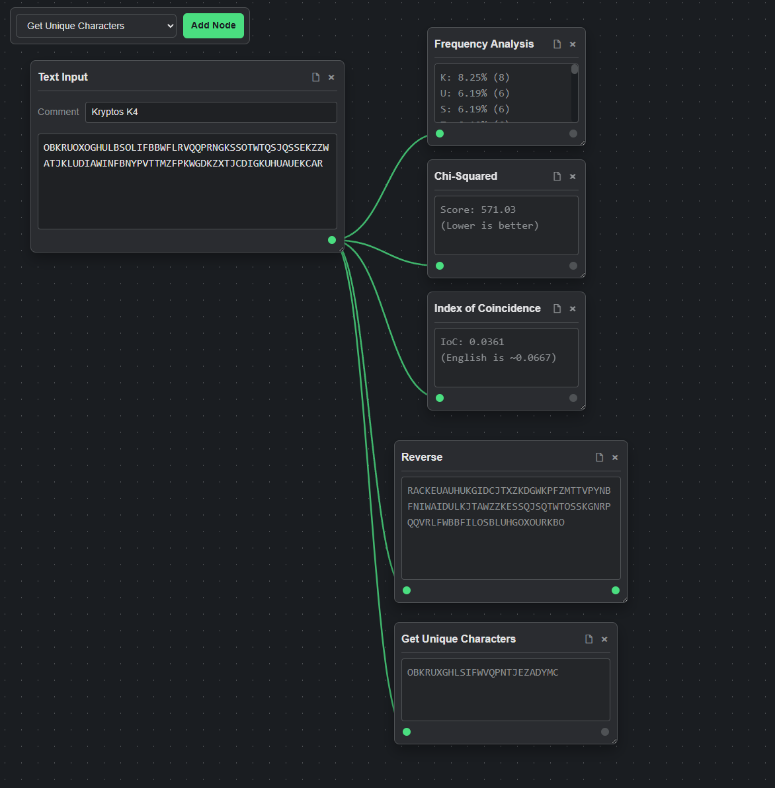Close the Frequency Analysis node
Image resolution: width=775 pixels, height=788 pixels.
pyautogui.click(x=572, y=44)
